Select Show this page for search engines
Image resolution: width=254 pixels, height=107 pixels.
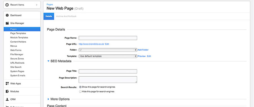coord(80,87)
